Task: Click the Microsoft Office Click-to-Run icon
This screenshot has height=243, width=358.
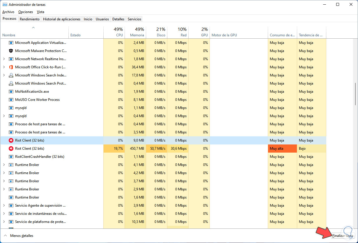Action: point(11,67)
